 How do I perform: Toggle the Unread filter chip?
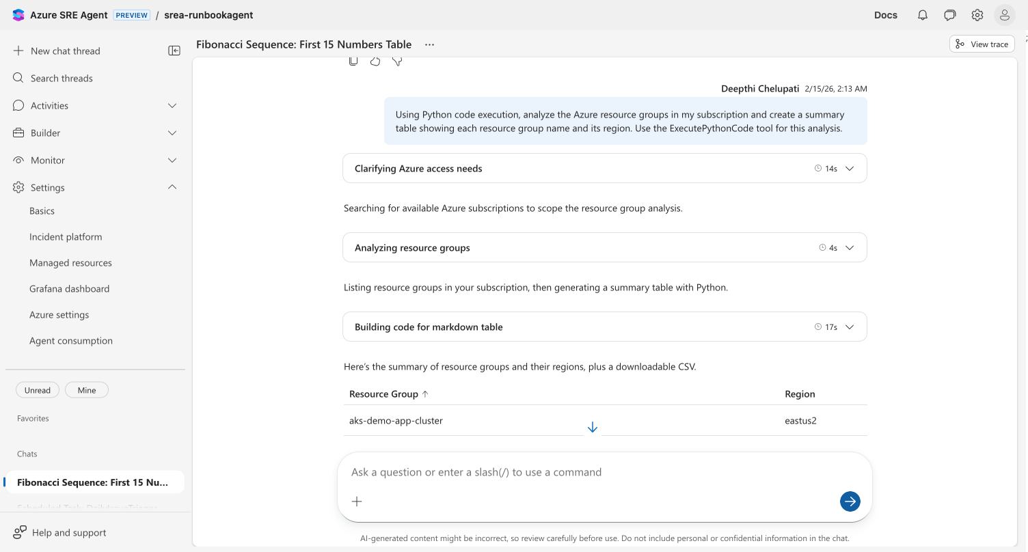coord(38,390)
